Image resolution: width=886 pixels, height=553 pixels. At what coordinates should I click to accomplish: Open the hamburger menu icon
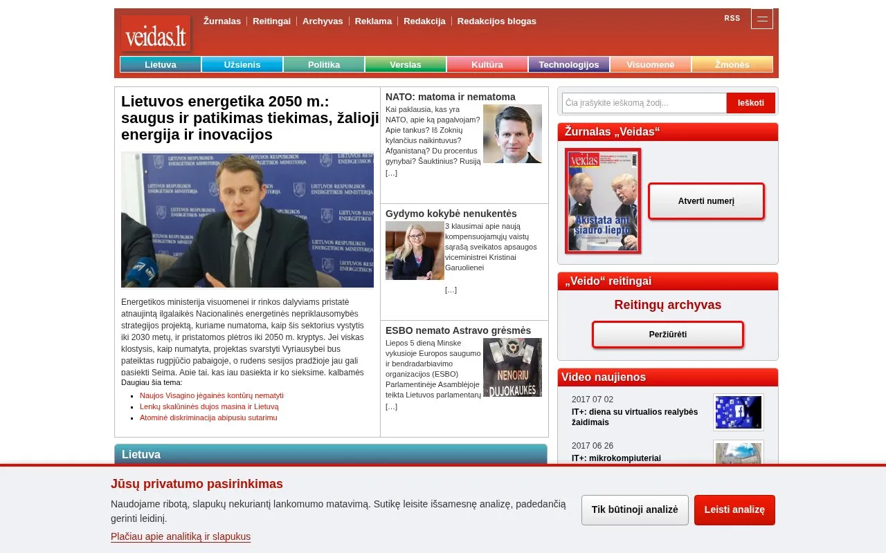[761, 19]
